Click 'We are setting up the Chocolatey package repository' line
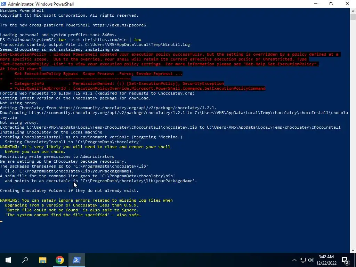Image resolution: width=356 pixels, height=267 pixels. pos(63,161)
